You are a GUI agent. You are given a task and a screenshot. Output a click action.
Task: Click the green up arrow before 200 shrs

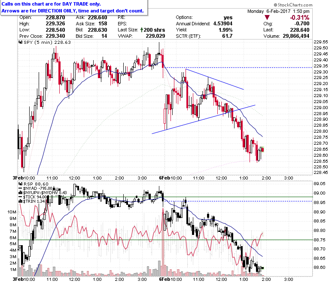pos(141,30)
